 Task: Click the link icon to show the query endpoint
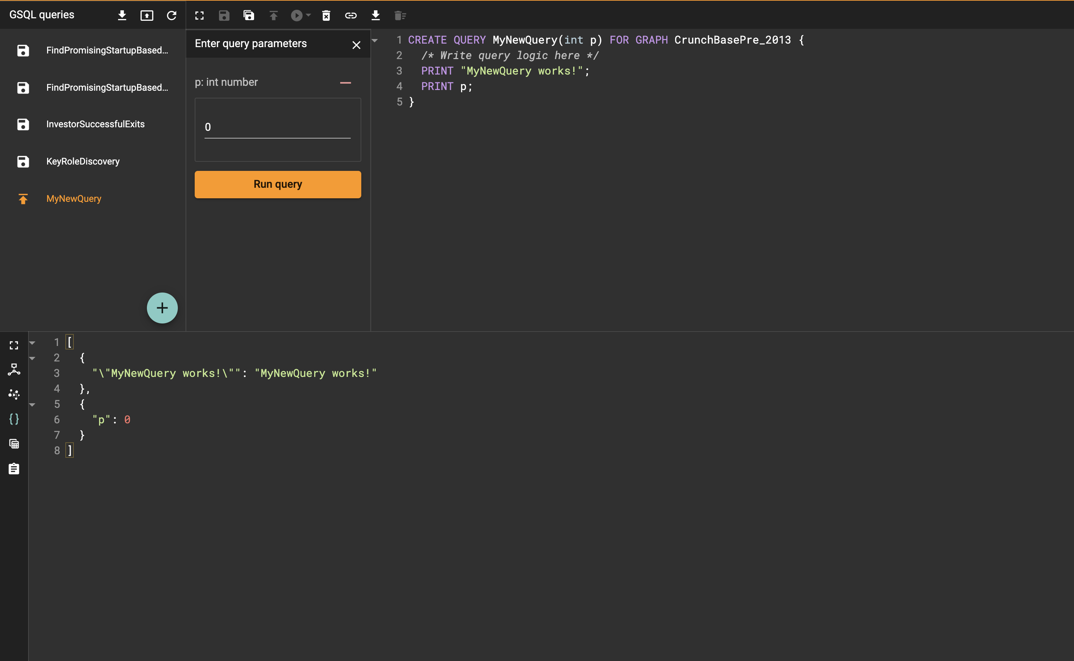[x=350, y=15]
